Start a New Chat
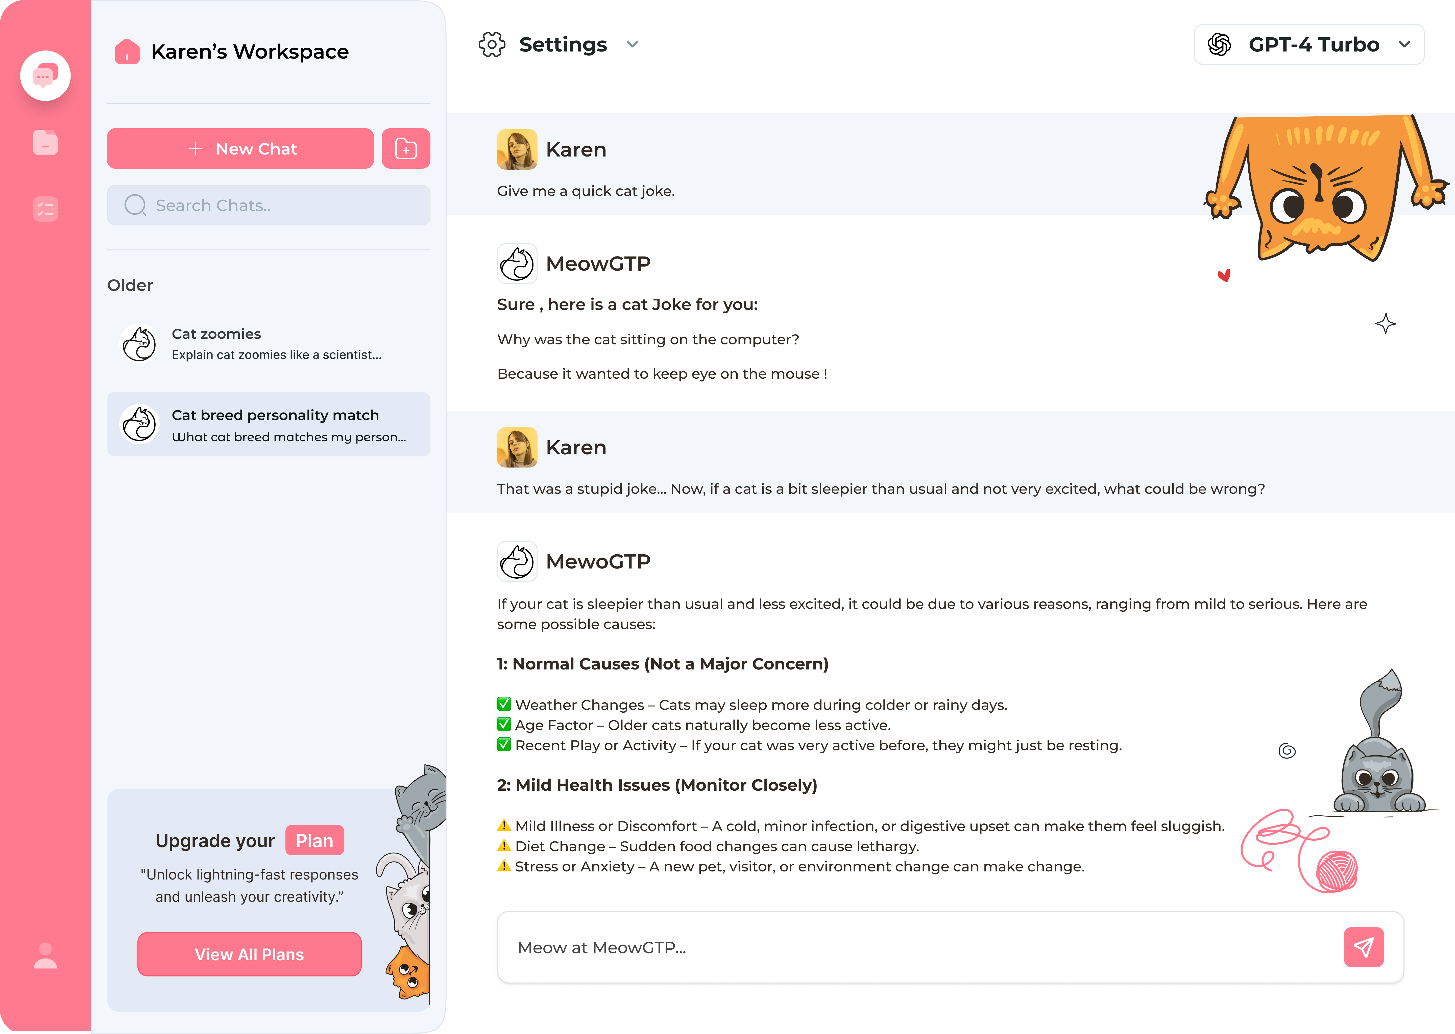 point(240,148)
